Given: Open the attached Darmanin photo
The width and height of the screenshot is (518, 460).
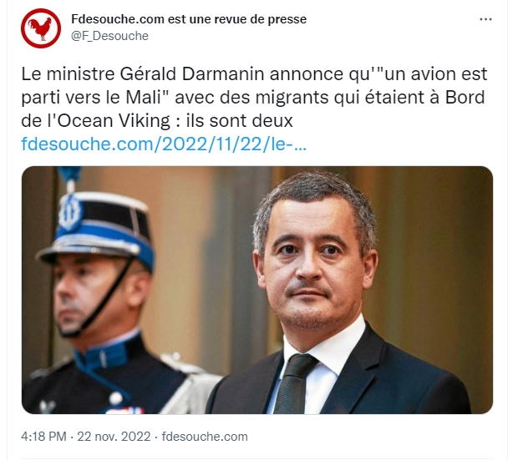Looking at the screenshot, I should pyautogui.click(x=257, y=290).
